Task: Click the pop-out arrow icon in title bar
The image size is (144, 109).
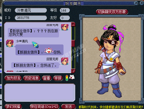Action: [136, 3]
